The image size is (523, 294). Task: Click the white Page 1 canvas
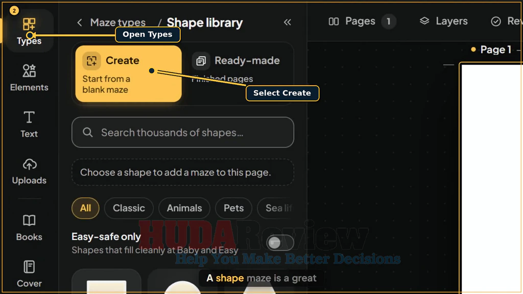point(492,178)
